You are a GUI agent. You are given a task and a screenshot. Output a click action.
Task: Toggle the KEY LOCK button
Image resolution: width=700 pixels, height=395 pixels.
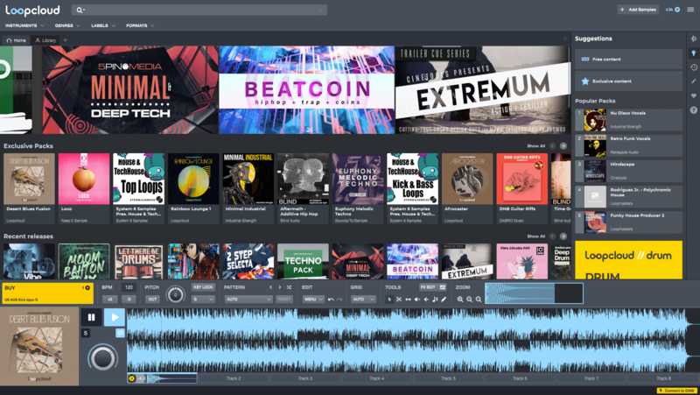coord(203,287)
